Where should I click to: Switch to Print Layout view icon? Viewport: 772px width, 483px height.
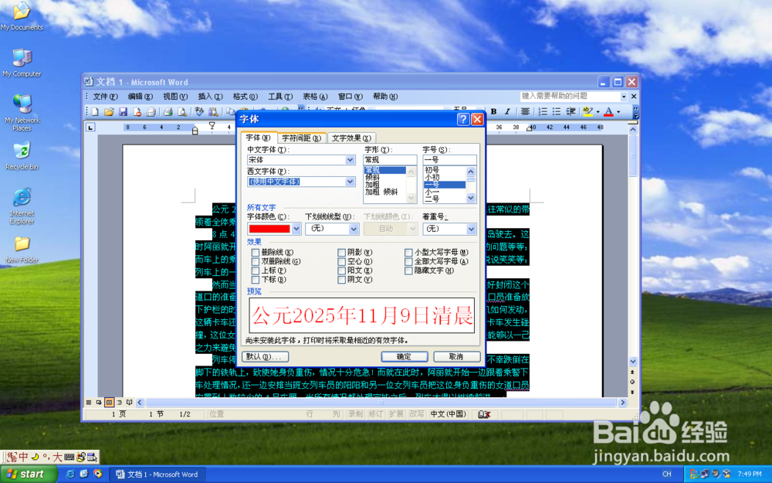tap(110, 402)
